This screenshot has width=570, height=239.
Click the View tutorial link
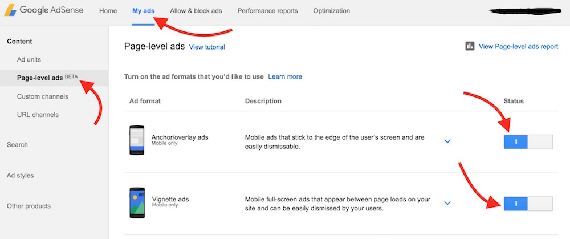207,47
